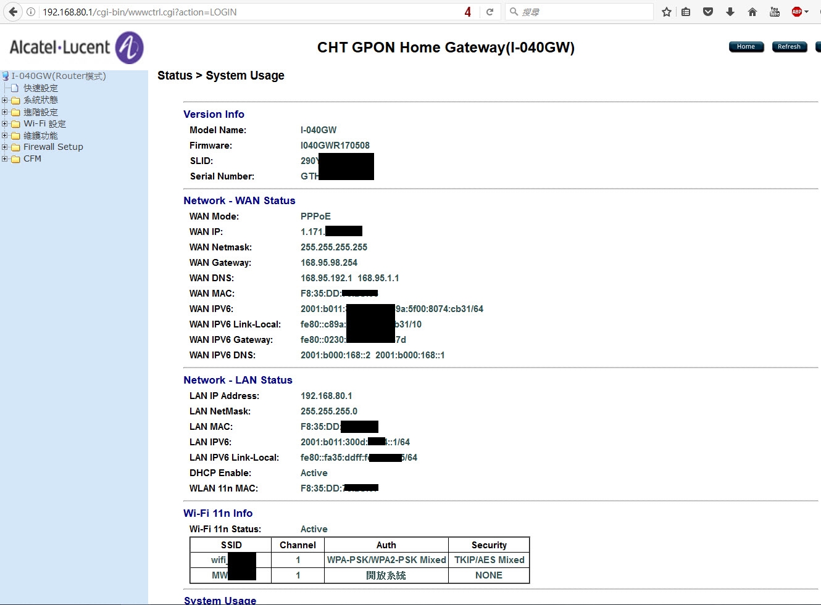This screenshot has width=821, height=605.
Task: Click the Wi-Fi 11n Info heading
Action: coord(218,513)
